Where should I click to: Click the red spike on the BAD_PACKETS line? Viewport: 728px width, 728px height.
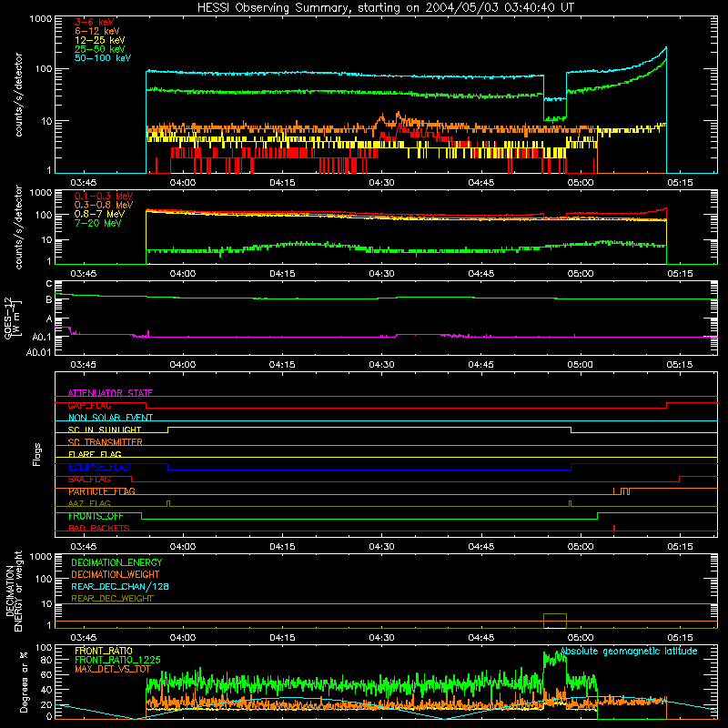coord(614,528)
